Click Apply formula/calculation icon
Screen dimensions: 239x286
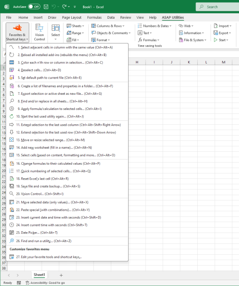click(x=11, y=109)
